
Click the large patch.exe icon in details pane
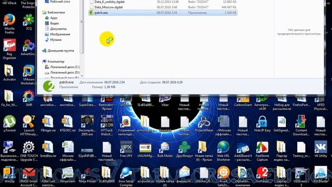pyautogui.click(x=49, y=86)
